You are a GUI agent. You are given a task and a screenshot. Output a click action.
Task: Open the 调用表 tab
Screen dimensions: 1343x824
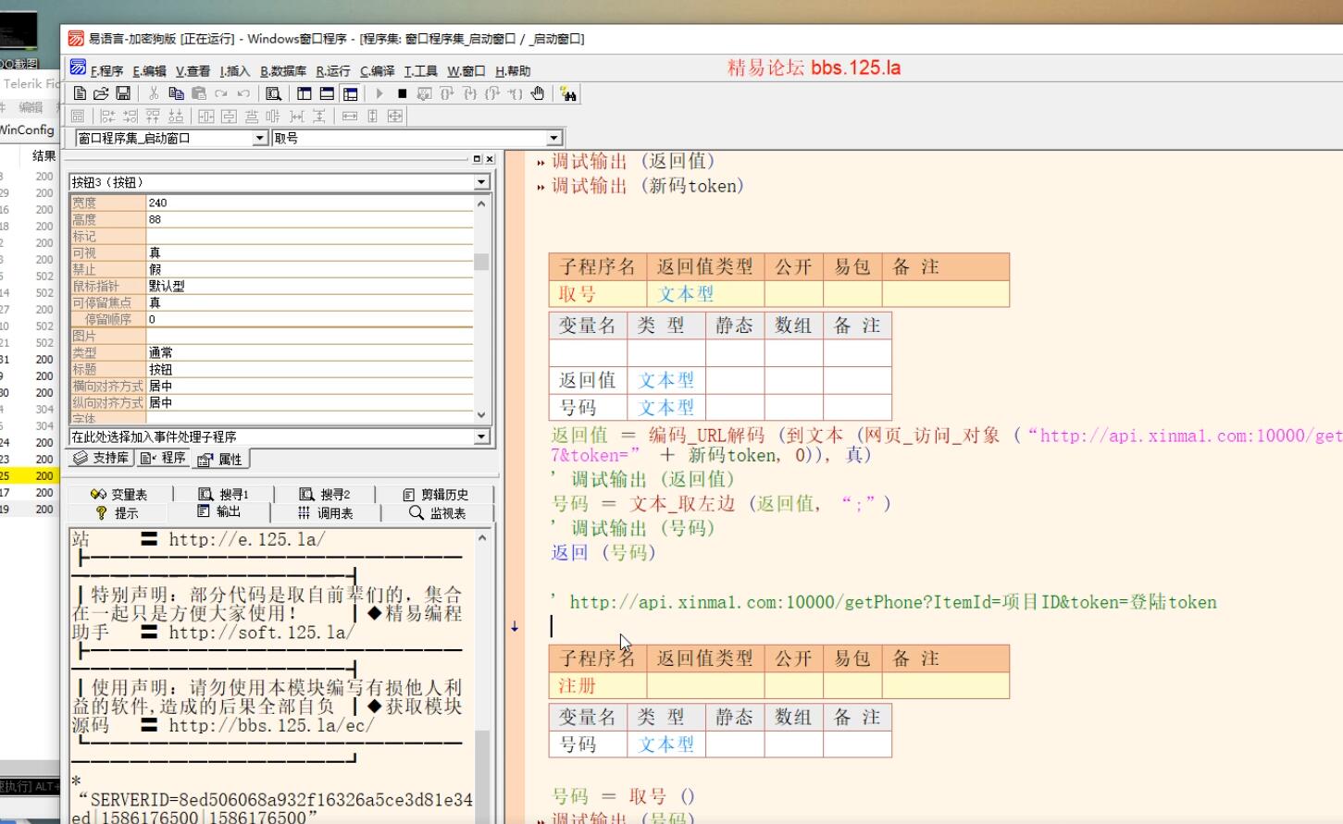click(326, 512)
